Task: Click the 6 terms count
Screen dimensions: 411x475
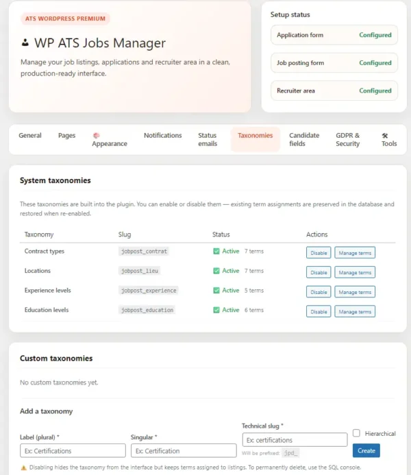Action: [254, 310]
